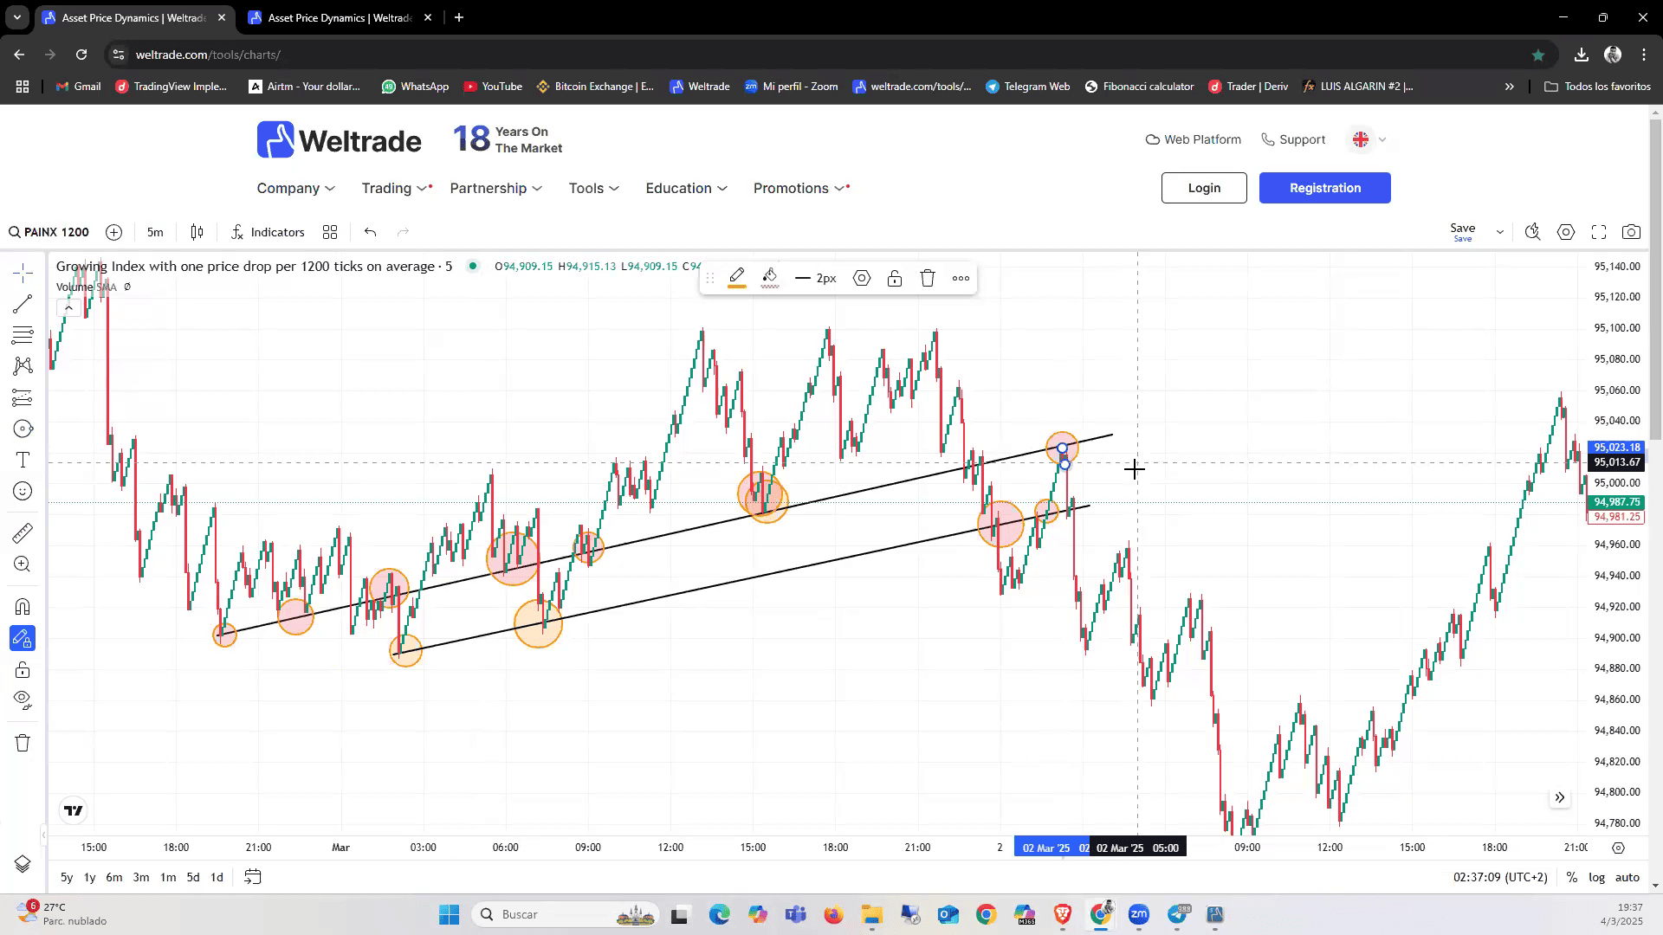Toggle lock all drawing tools
This screenshot has width=1663, height=935.
click(x=23, y=670)
